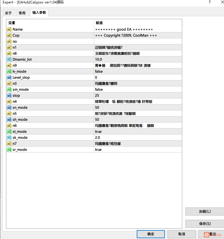
Task: Click the string icon beside n1
Action: pyautogui.click(x=9, y=48)
